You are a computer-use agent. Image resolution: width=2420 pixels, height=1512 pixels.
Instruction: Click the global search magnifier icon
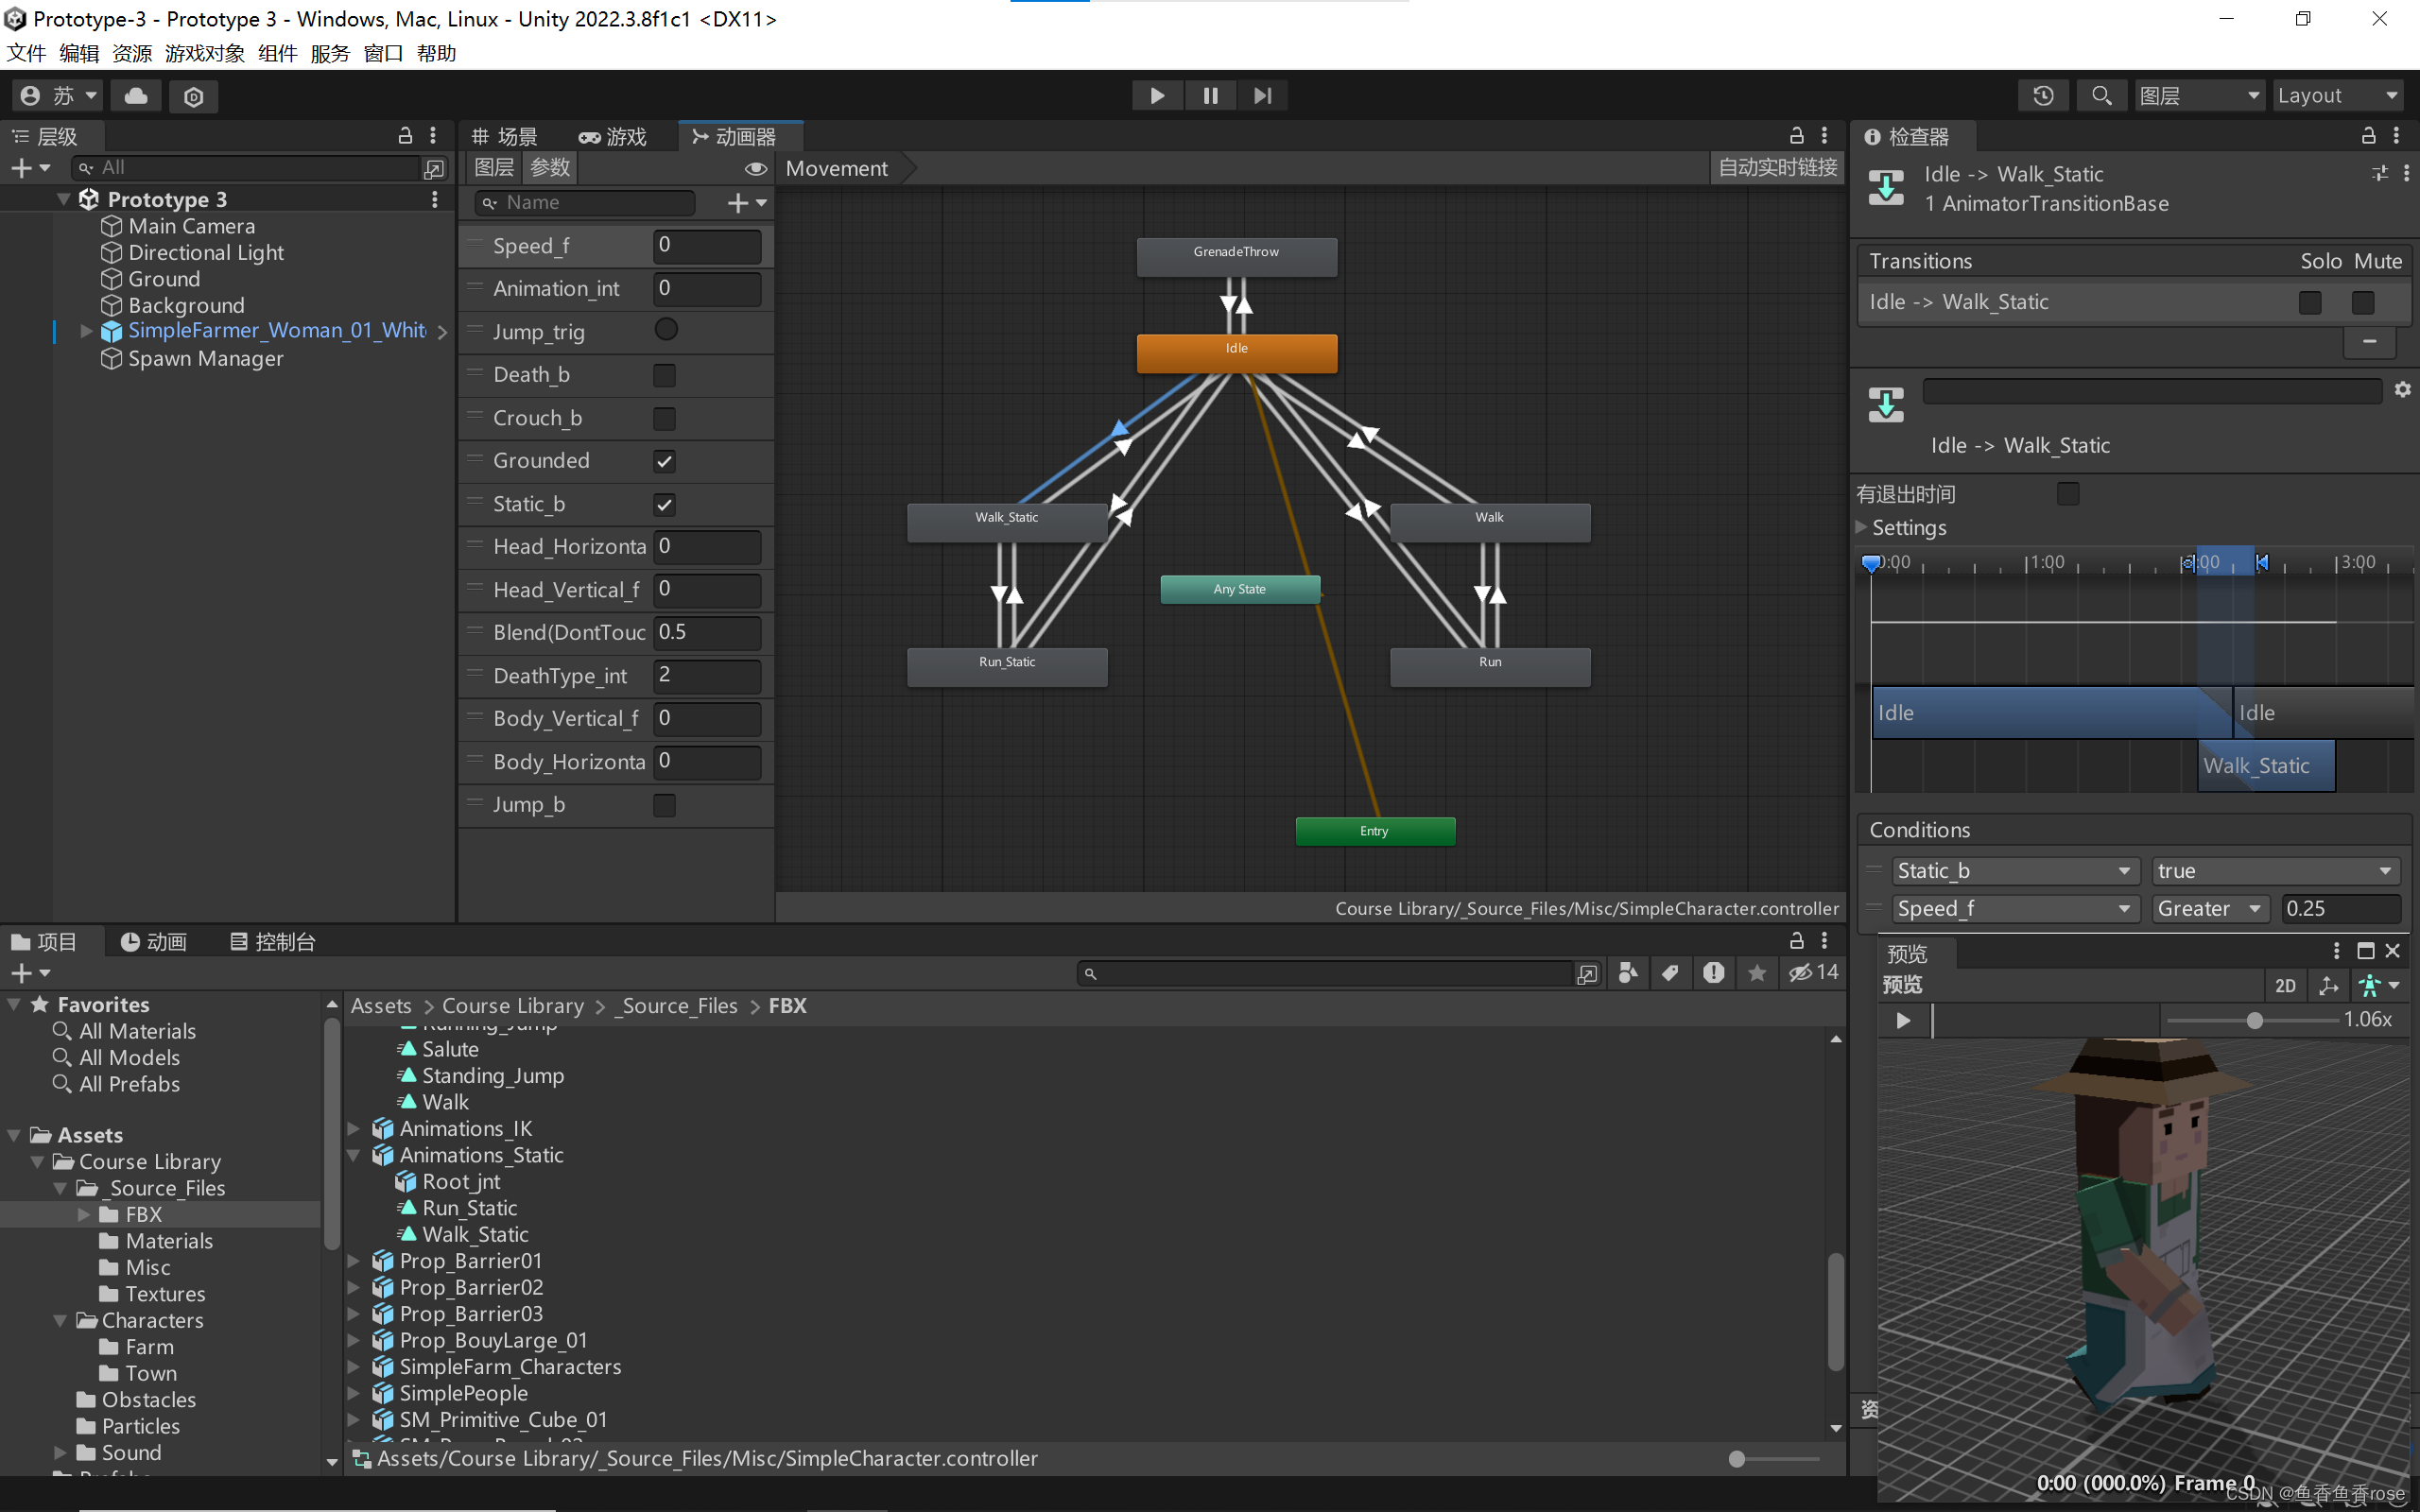(x=2101, y=96)
